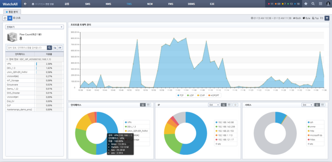Click the sort ascending icon
332x162 pixels.
pyautogui.click(x=60, y=48)
